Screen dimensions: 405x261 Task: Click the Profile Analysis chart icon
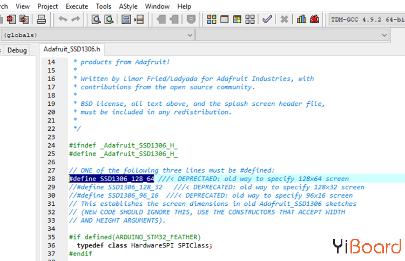[x=302, y=20]
